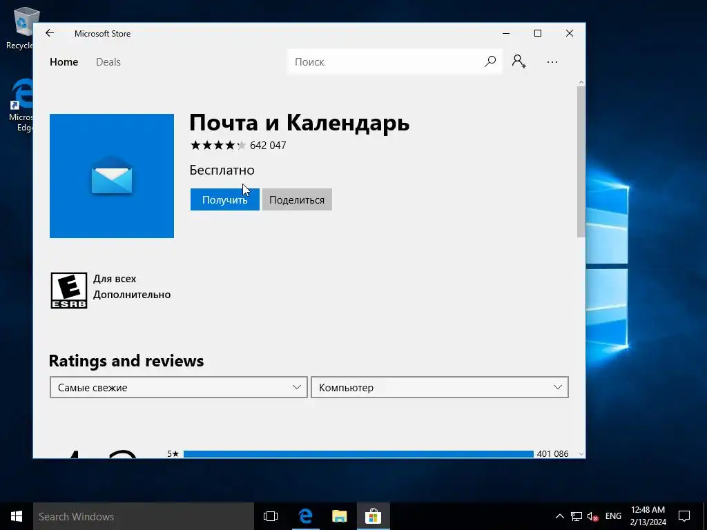Switch to the Home tab
707x530 pixels.
click(x=64, y=61)
